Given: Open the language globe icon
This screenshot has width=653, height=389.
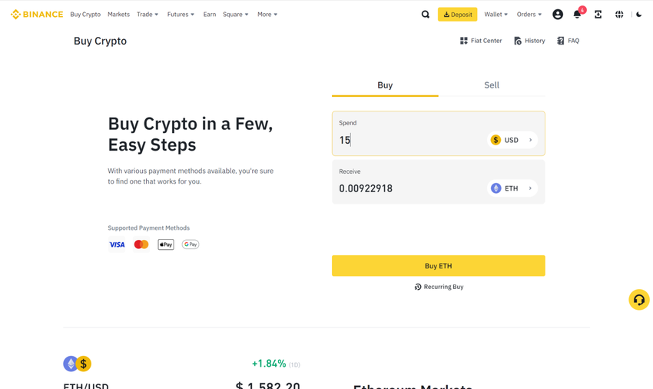Looking at the screenshot, I should tap(619, 15).
